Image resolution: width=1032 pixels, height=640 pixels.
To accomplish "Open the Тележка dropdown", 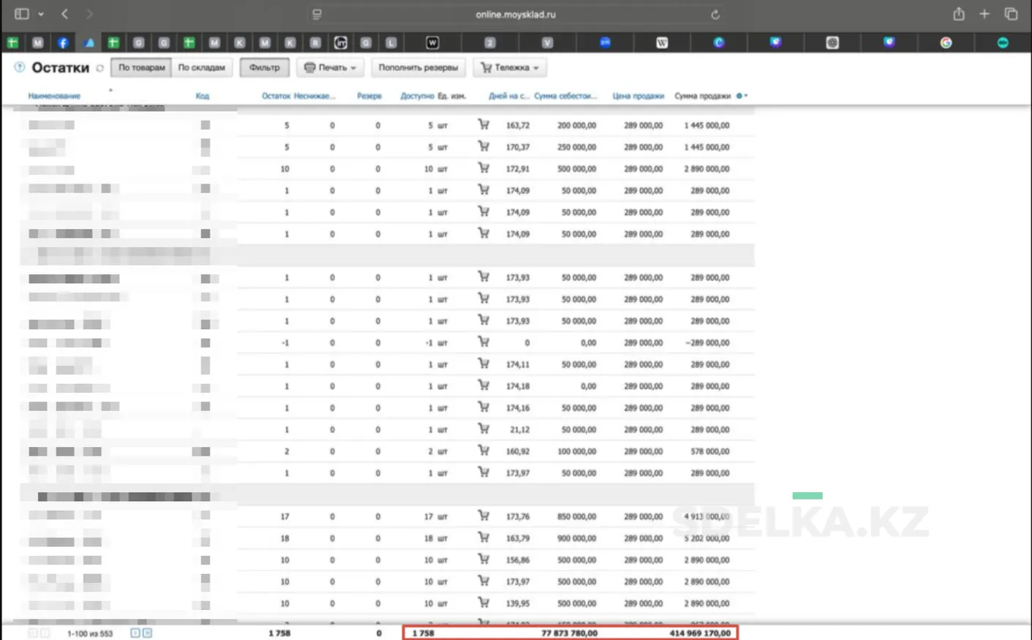I will pyautogui.click(x=510, y=67).
